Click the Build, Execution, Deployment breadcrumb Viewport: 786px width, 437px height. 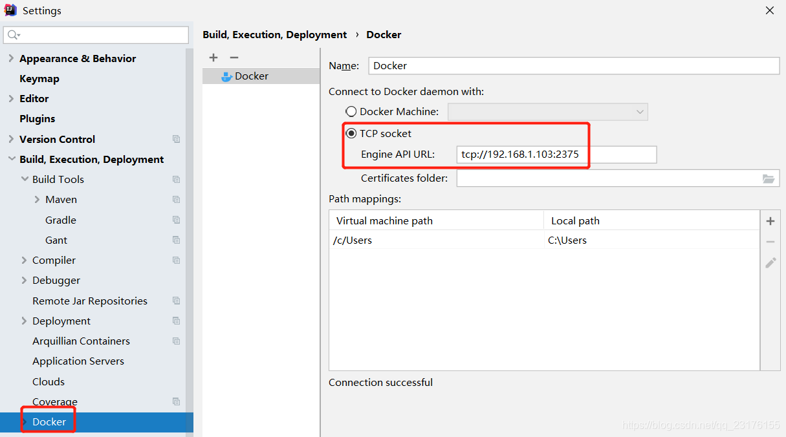[x=274, y=34]
